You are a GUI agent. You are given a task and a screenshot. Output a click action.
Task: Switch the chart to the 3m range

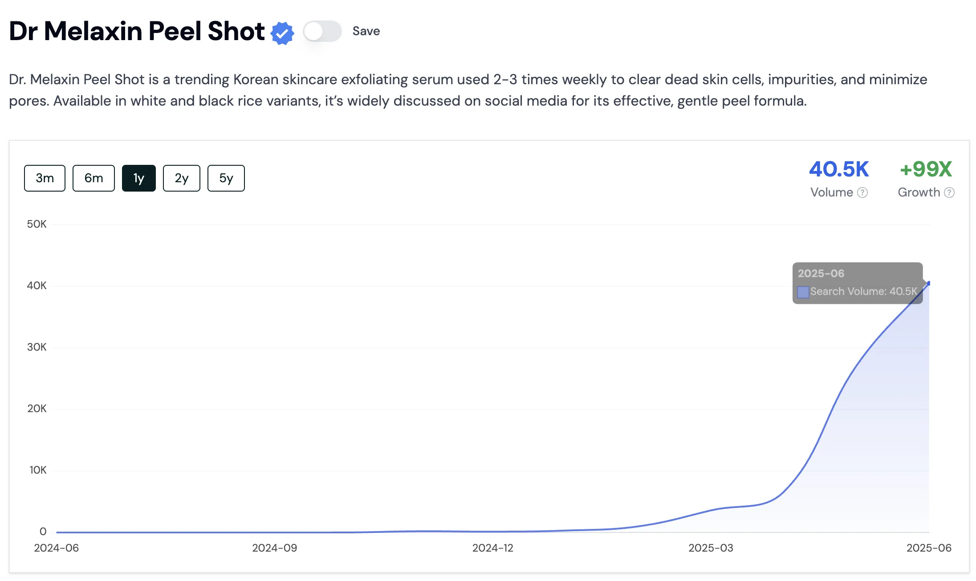click(45, 178)
